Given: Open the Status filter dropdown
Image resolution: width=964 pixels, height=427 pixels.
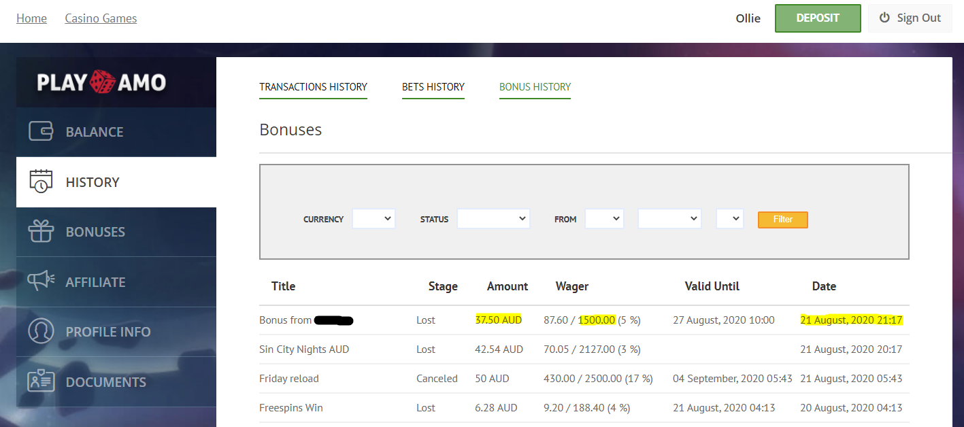Looking at the screenshot, I should click(x=493, y=219).
